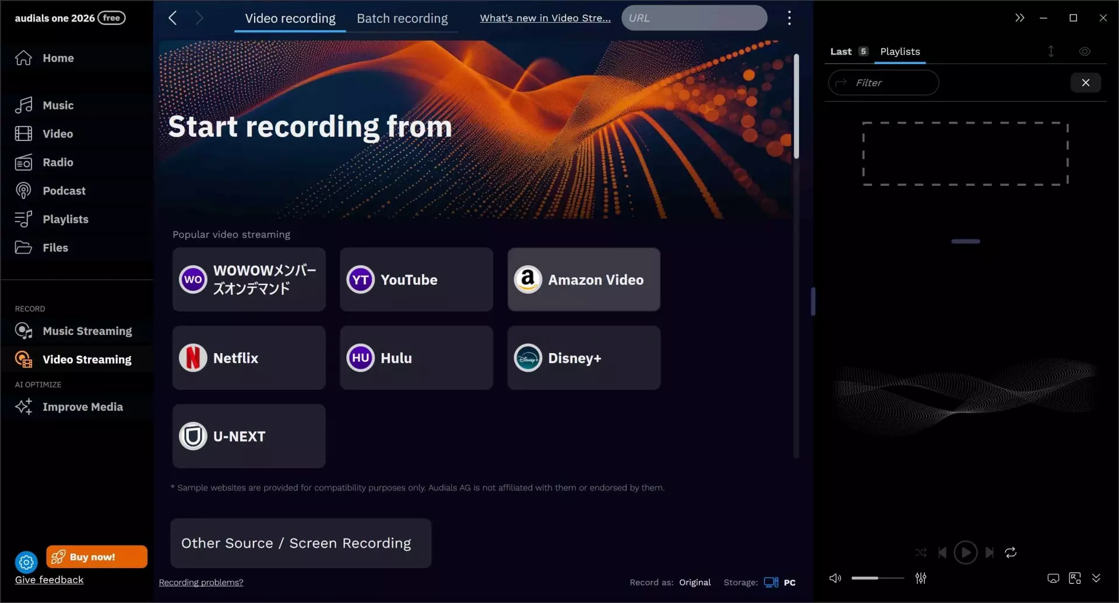
Task: Navigate back with the left arrow
Action: [173, 18]
